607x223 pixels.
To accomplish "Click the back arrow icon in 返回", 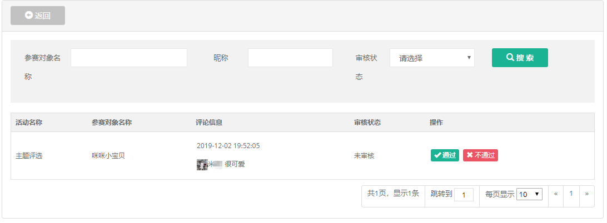I will pos(28,15).
